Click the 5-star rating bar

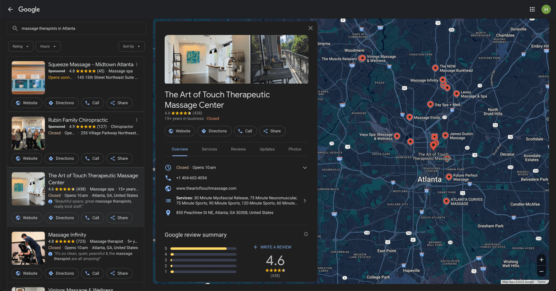point(203,249)
